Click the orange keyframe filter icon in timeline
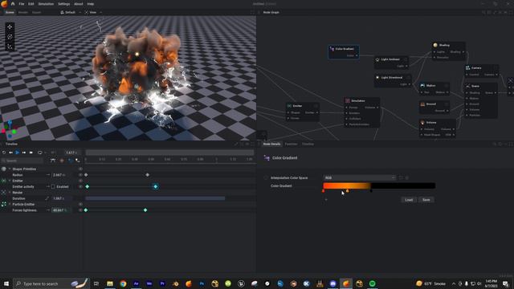Screen dimensions: 514x289 (x=62, y=161)
